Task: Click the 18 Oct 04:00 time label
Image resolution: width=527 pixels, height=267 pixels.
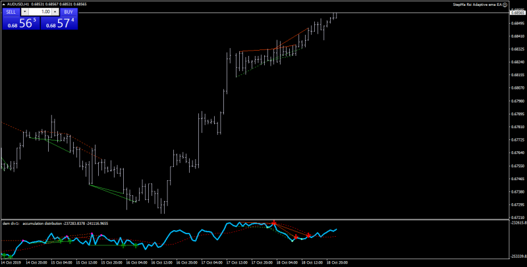Action: point(287,262)
